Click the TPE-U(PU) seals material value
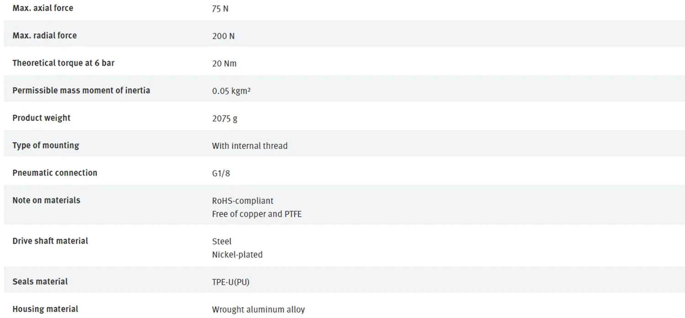 (231, 282)
